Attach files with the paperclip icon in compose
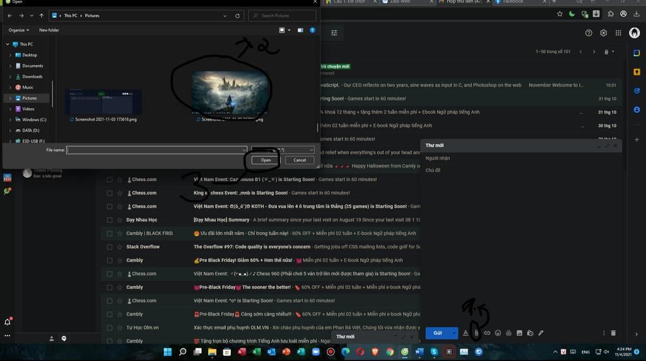This screenshot has width=646, height=361. (x=476, y=333)
